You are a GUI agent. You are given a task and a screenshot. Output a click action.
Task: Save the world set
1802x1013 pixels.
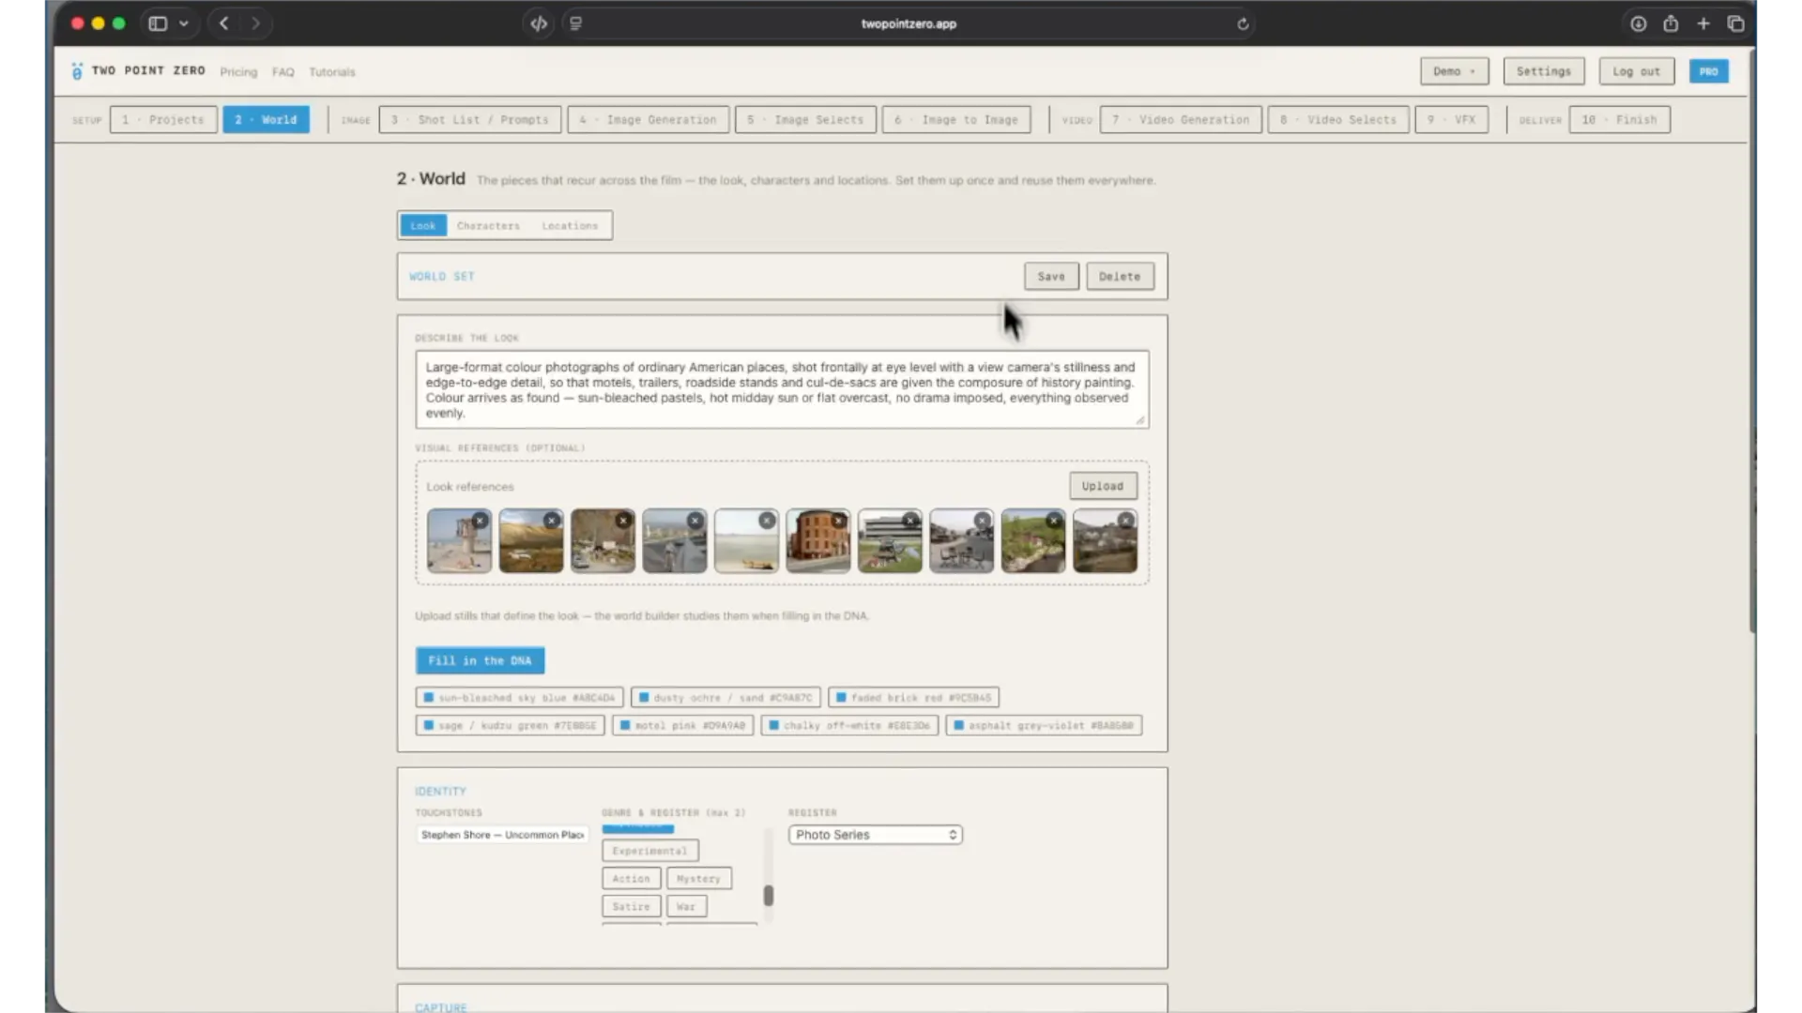pyautogui.click(x=1051, y=277)
